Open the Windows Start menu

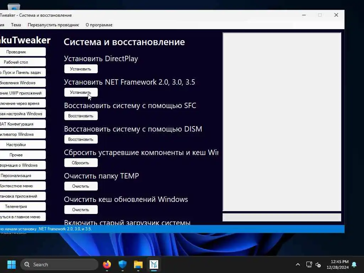click(11, 264)
